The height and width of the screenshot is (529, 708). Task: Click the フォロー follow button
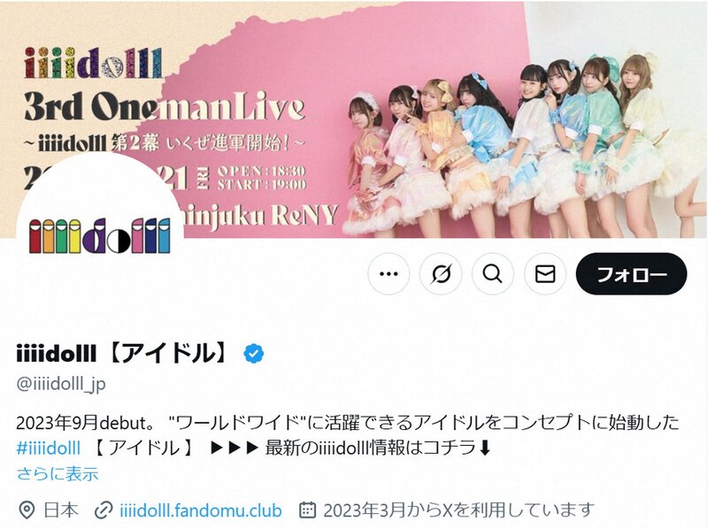coord(631,274)
